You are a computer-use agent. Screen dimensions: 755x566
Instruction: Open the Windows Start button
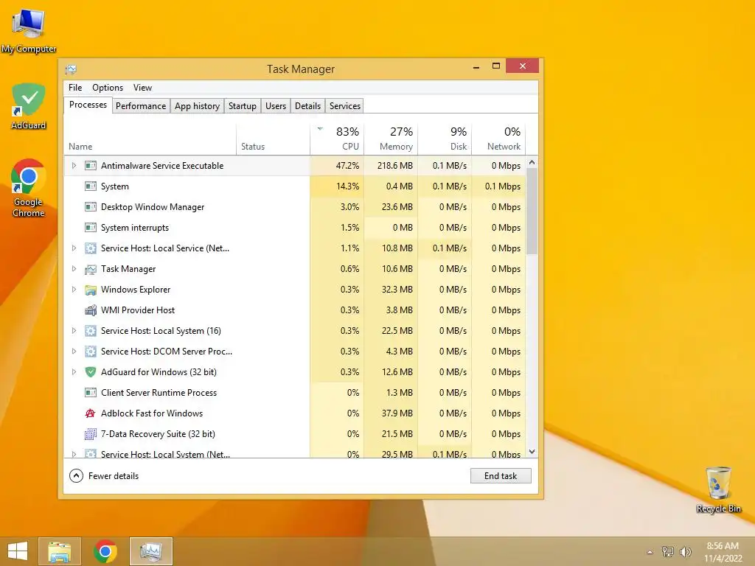[18, 551]
